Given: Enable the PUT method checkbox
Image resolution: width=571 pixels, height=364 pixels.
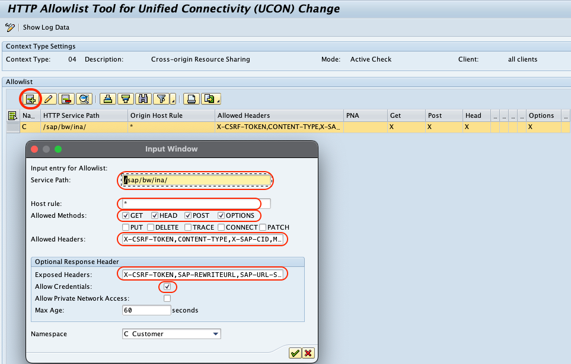Looking at the screenshot, I should [x=126, y=227].
